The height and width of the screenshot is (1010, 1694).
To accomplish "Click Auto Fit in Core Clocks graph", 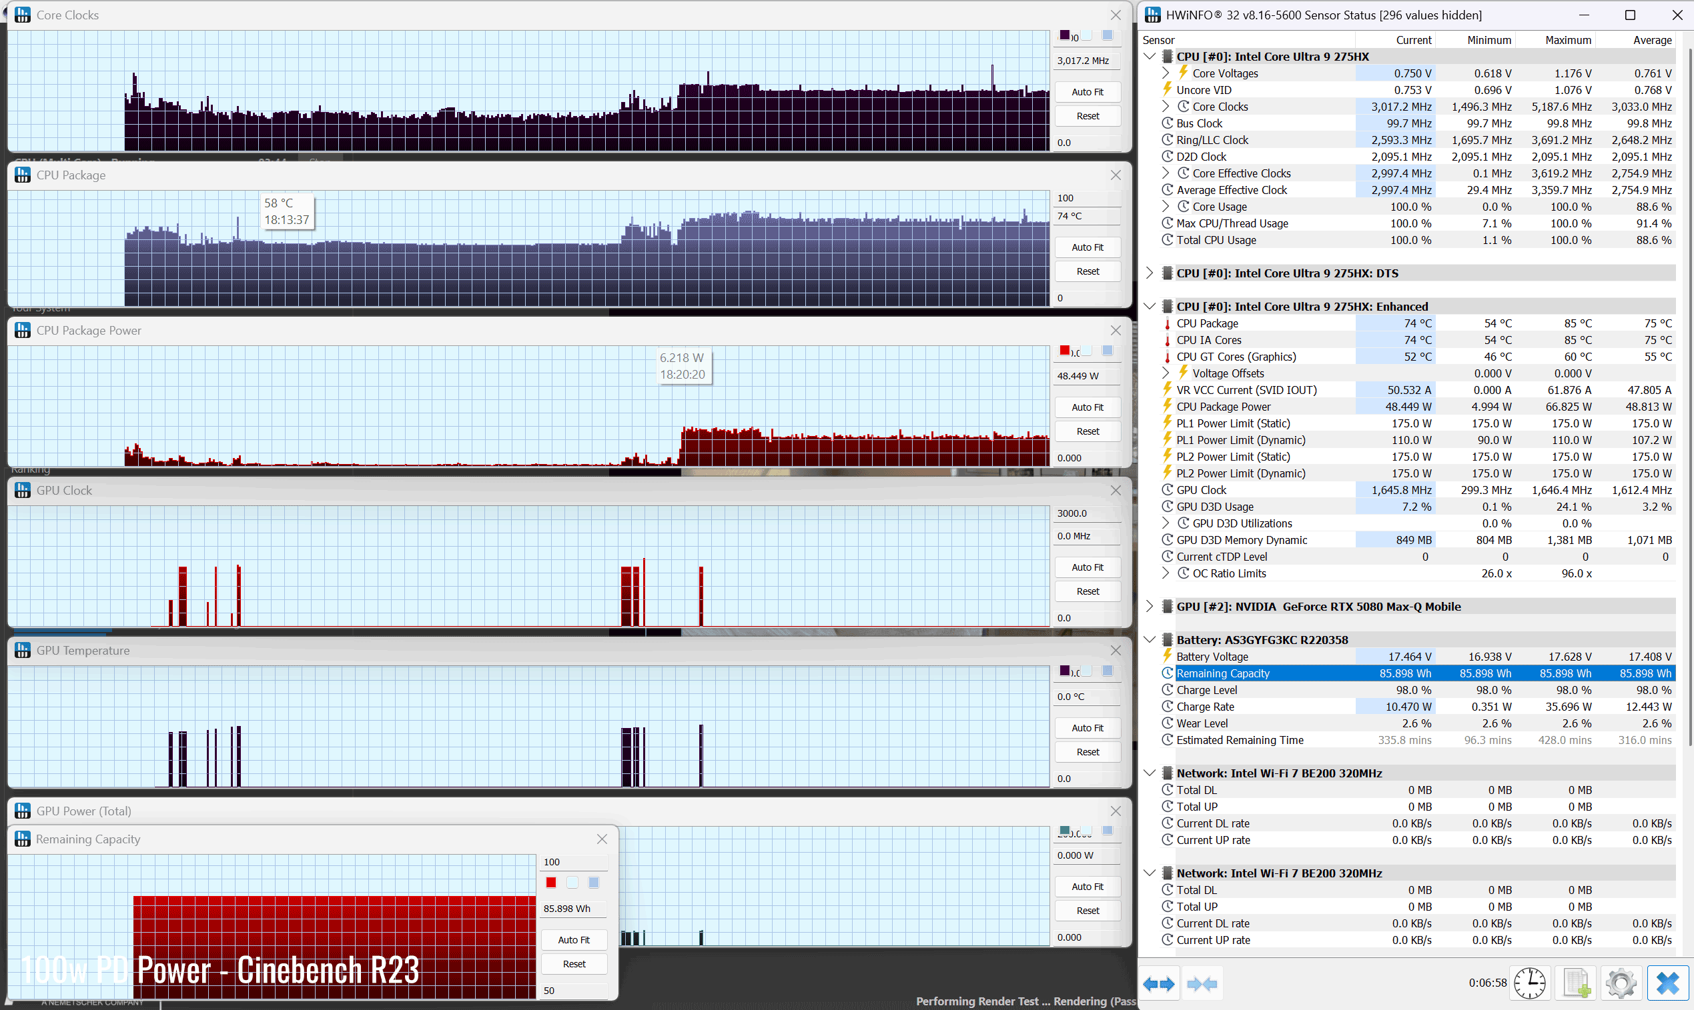I will pyautogui.click(x=1087, y=92).
